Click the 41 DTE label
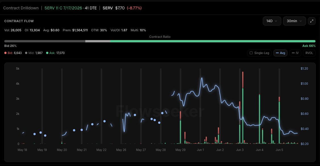Viewport: 320px width, 166px height. pyautogui.click(x=91, y=8)
